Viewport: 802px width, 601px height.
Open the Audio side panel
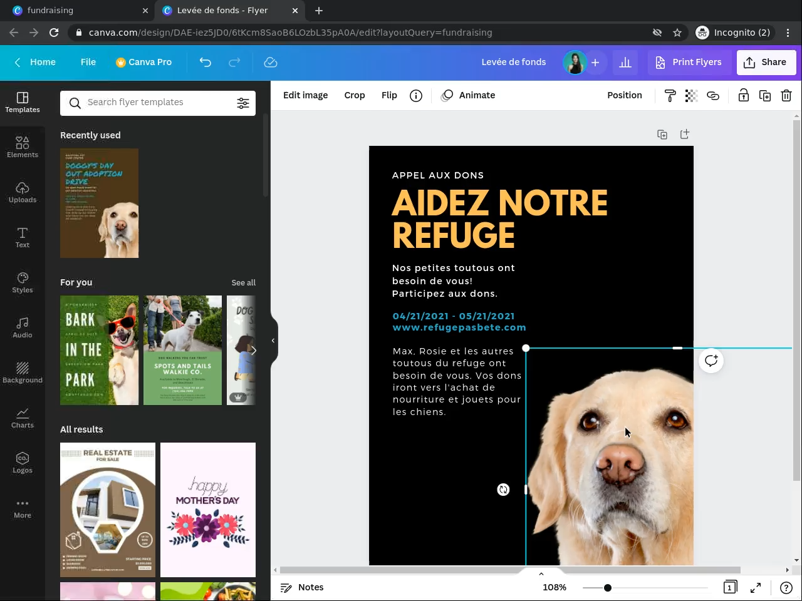coord(23,327)
